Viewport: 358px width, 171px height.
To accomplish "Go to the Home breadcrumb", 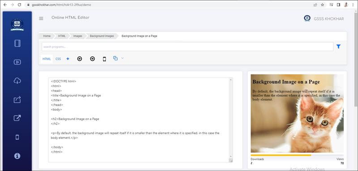I will [x=47, y=36].
